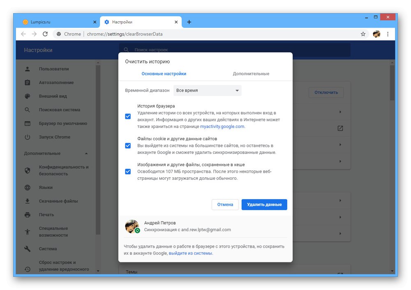Switch to the Дополнительные tab in dialog
The width and height of the screenshot is (411, 290).
251,74
